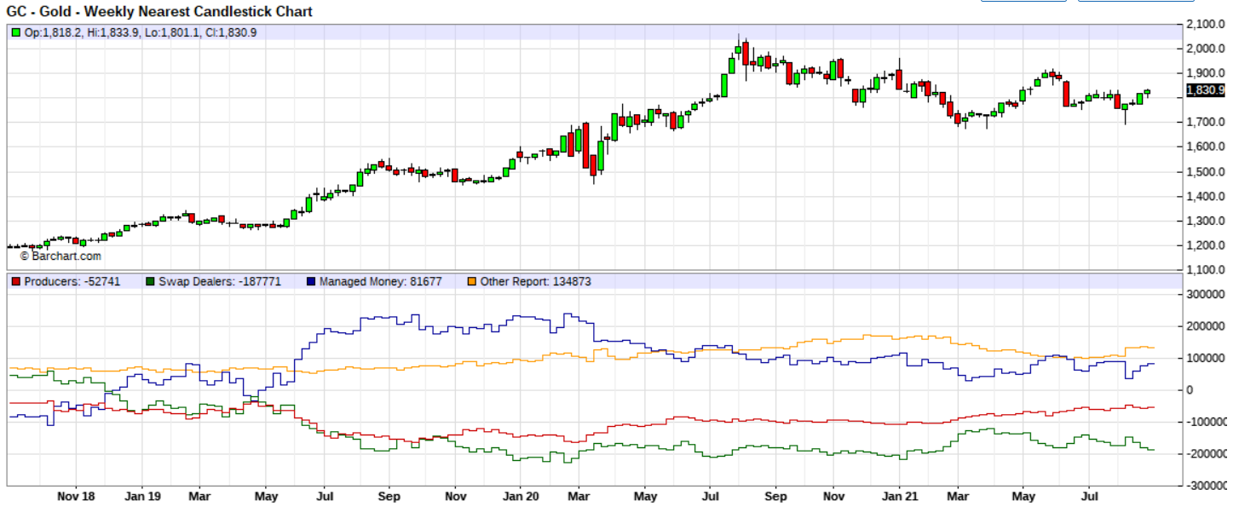Screen dimensions: 1239x524
Task: Click the 'Managed Money: 81677' legend text
Action: tap(380, 281)
